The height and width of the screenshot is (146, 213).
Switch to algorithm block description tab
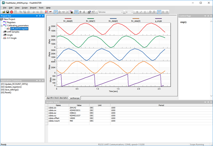click(x=57, y=98)
